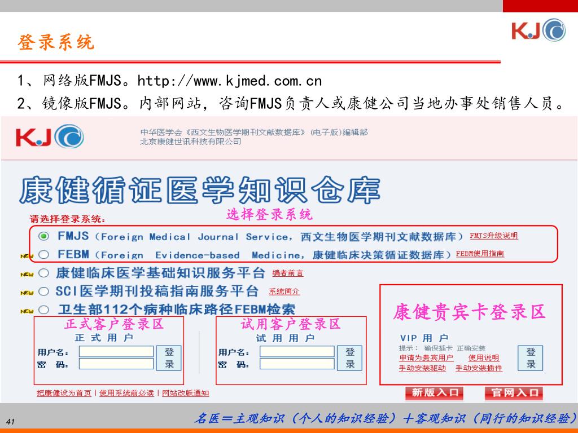Click the slide number 41
Screen dimensions: 578x433
click(x=10, y=422)
